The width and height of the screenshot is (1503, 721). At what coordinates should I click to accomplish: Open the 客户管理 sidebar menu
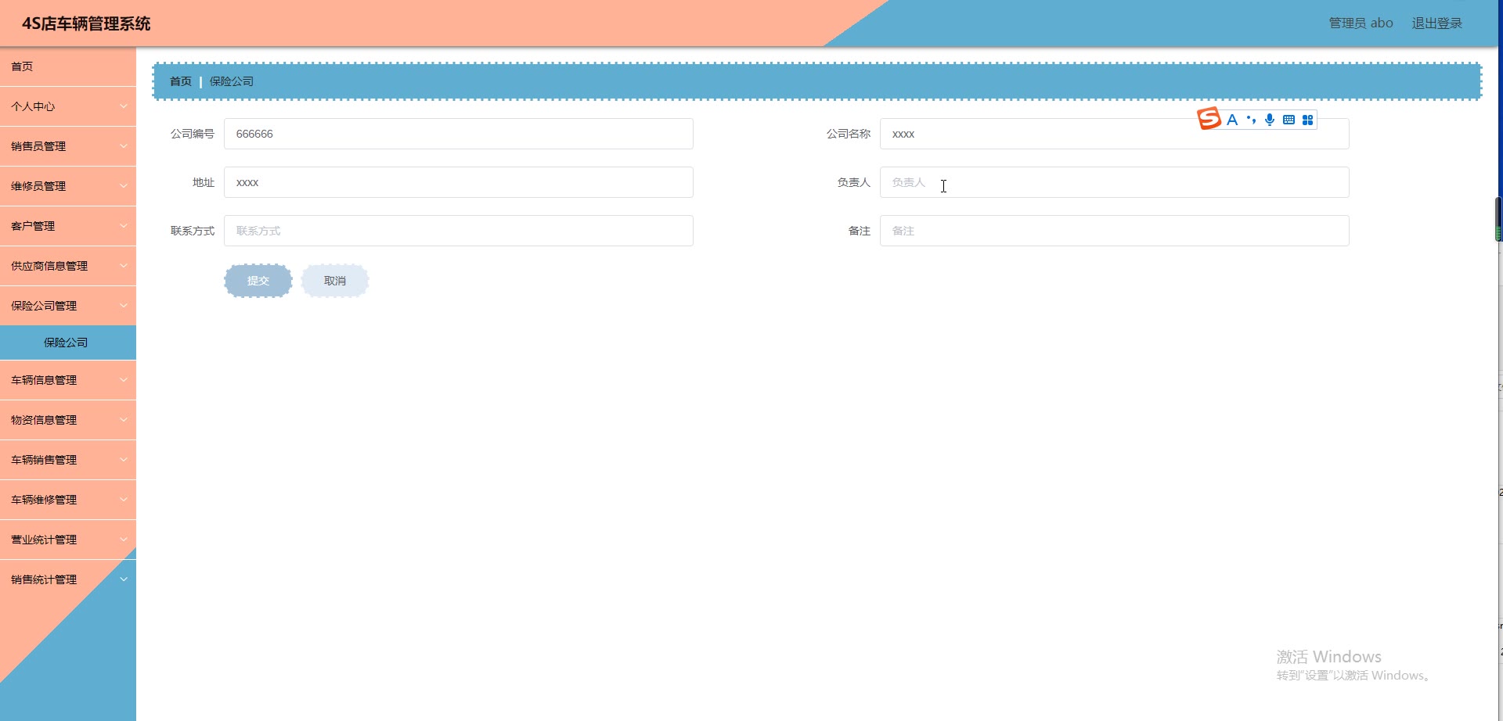pos(68,226)
